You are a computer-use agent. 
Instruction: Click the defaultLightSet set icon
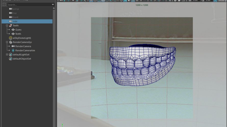[10, 55]
